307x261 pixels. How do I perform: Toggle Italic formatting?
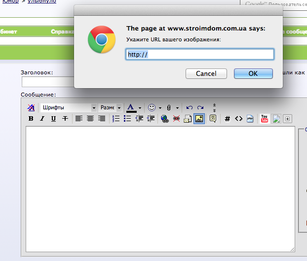(42, 119)
